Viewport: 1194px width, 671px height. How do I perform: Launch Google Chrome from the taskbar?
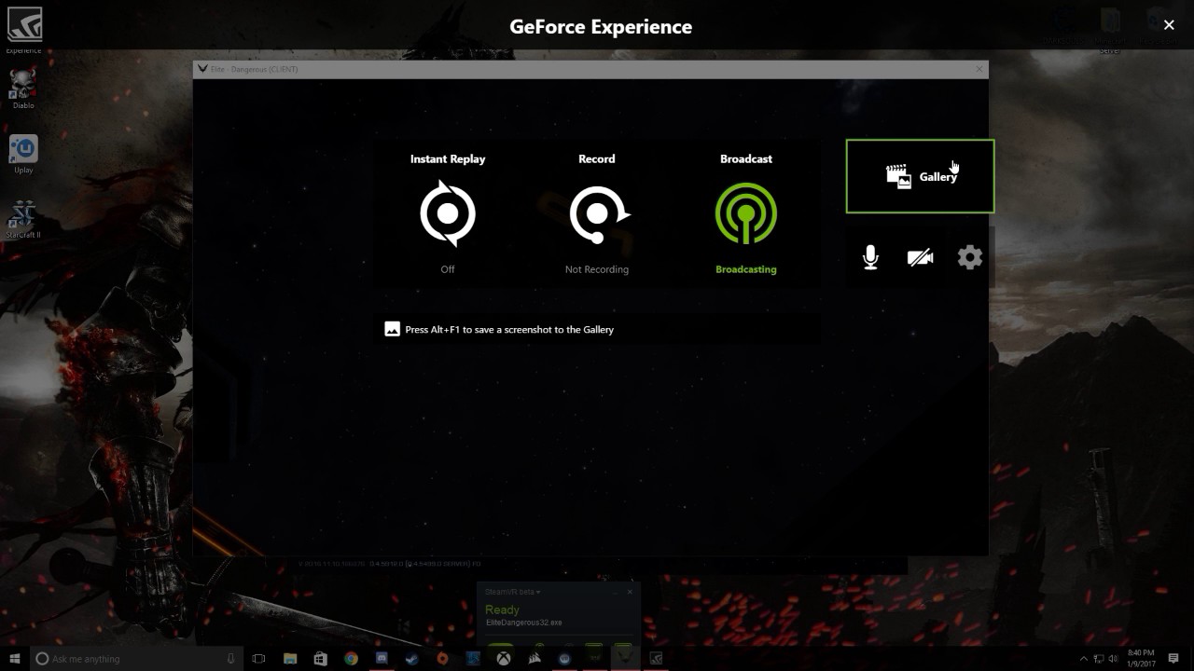pos(351,659)
